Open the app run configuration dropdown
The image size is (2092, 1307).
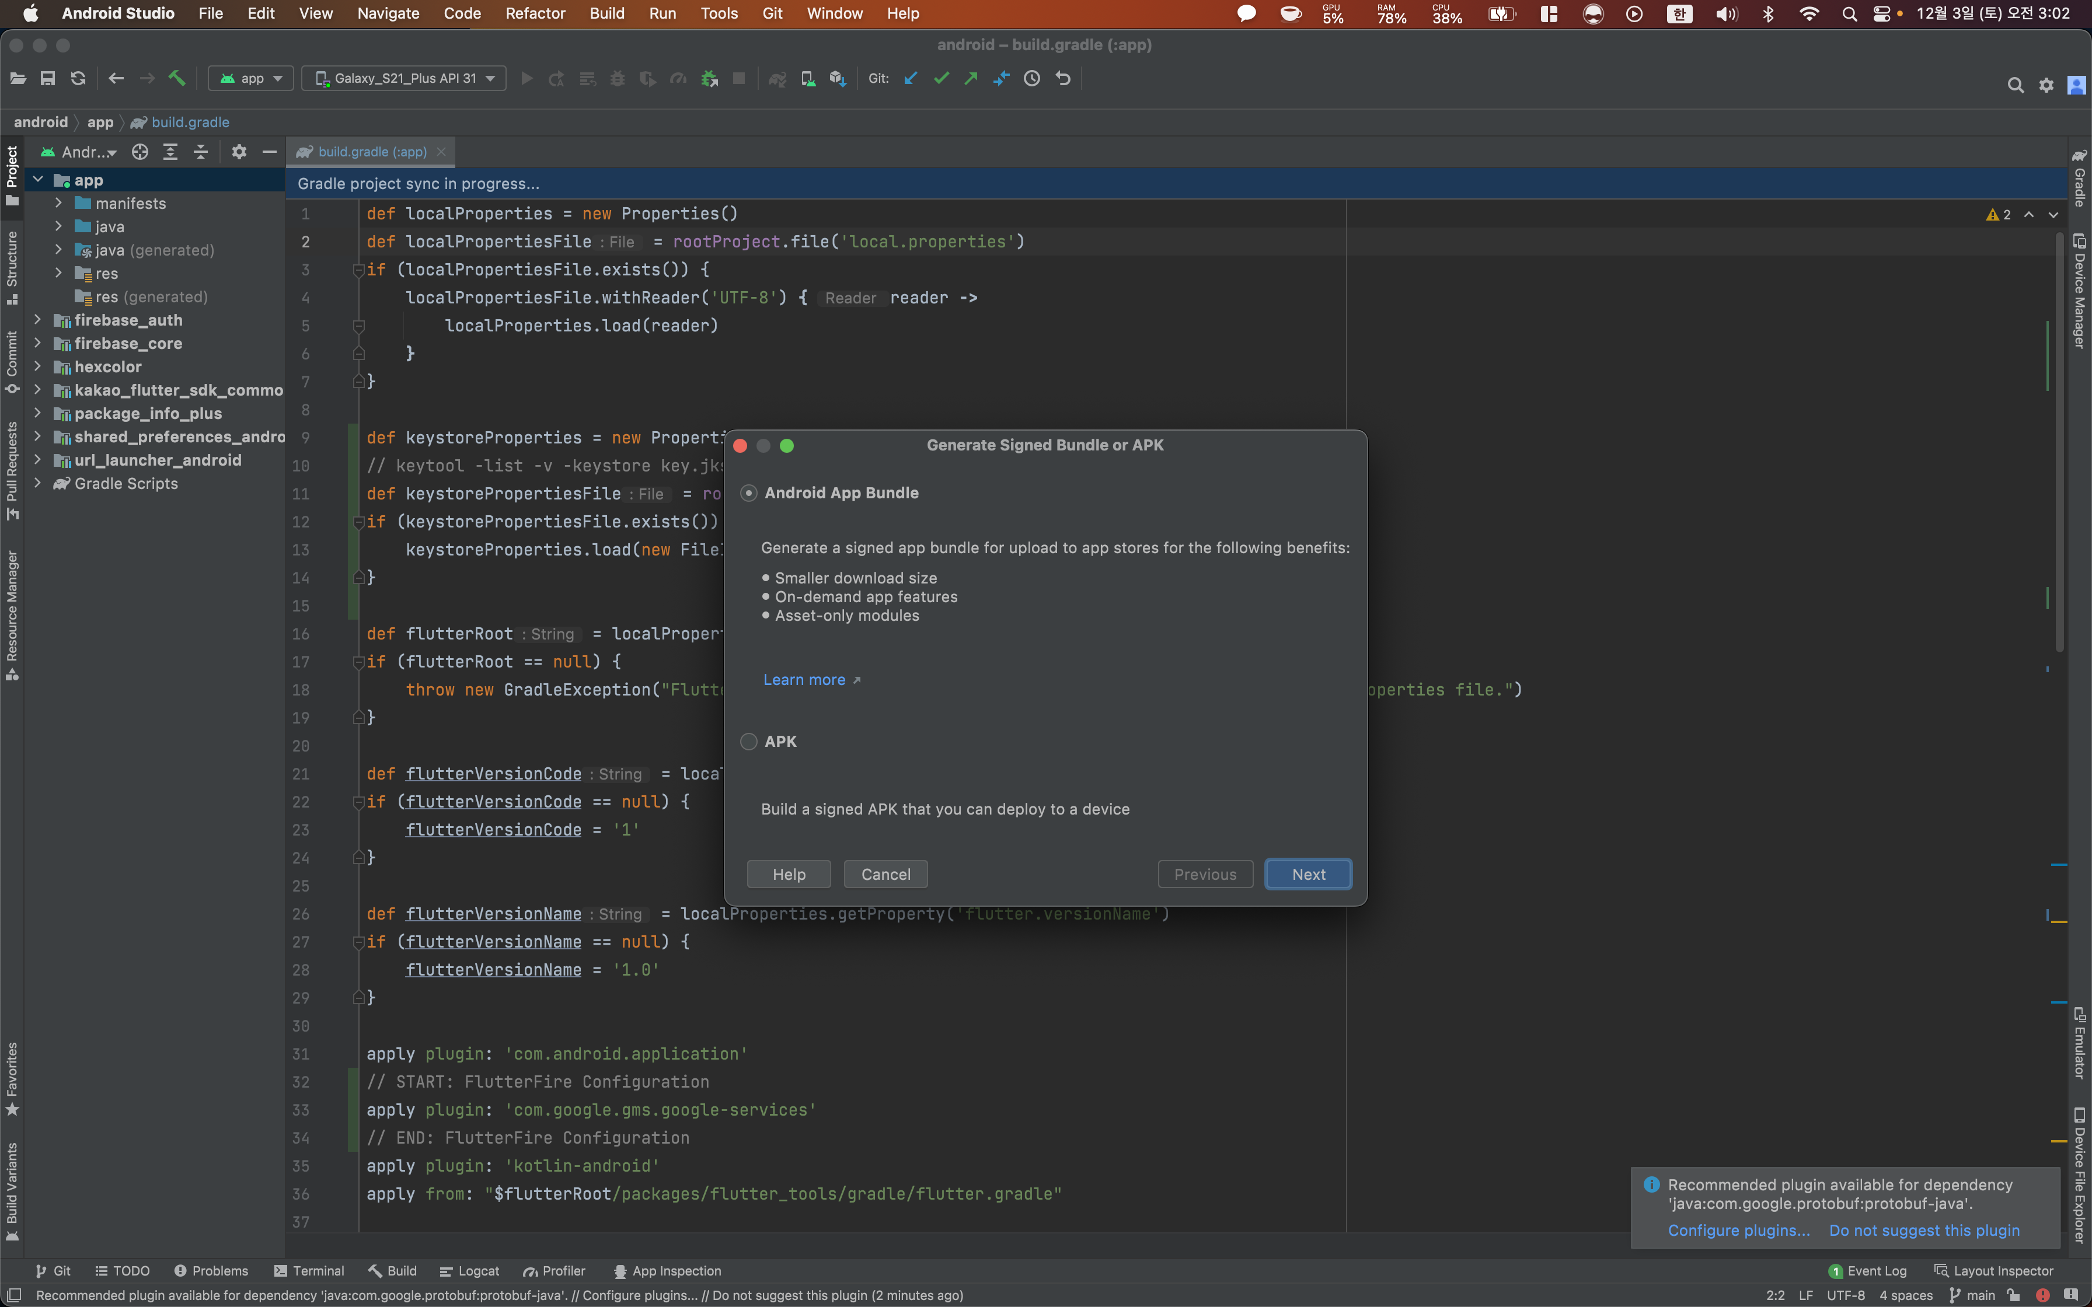(250, 79)
